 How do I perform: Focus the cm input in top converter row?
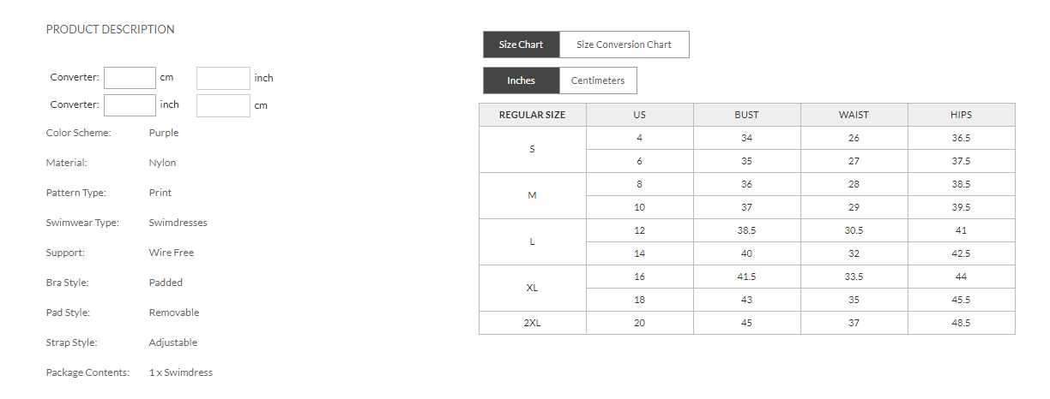130,78
